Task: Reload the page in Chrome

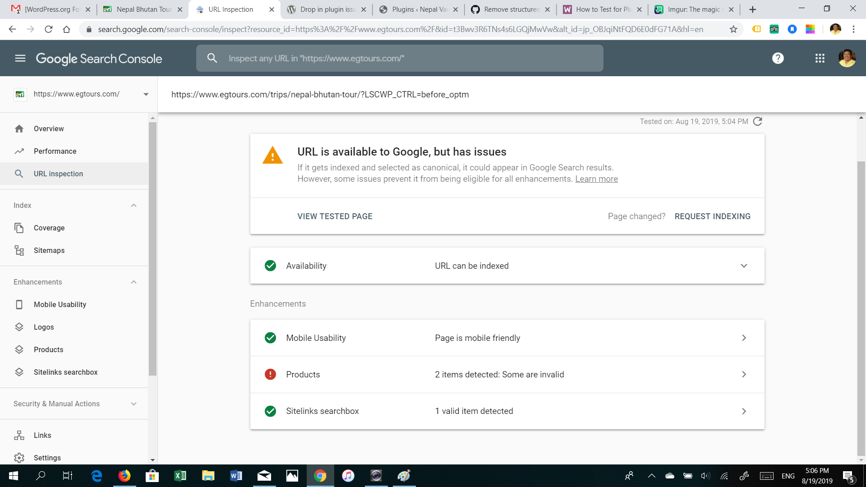Action: (49, 29)
